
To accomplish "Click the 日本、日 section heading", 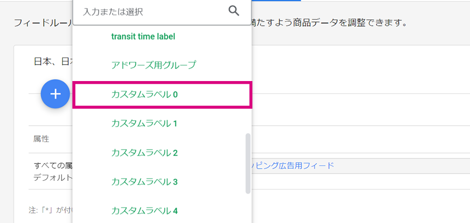I will pos(53,61).
